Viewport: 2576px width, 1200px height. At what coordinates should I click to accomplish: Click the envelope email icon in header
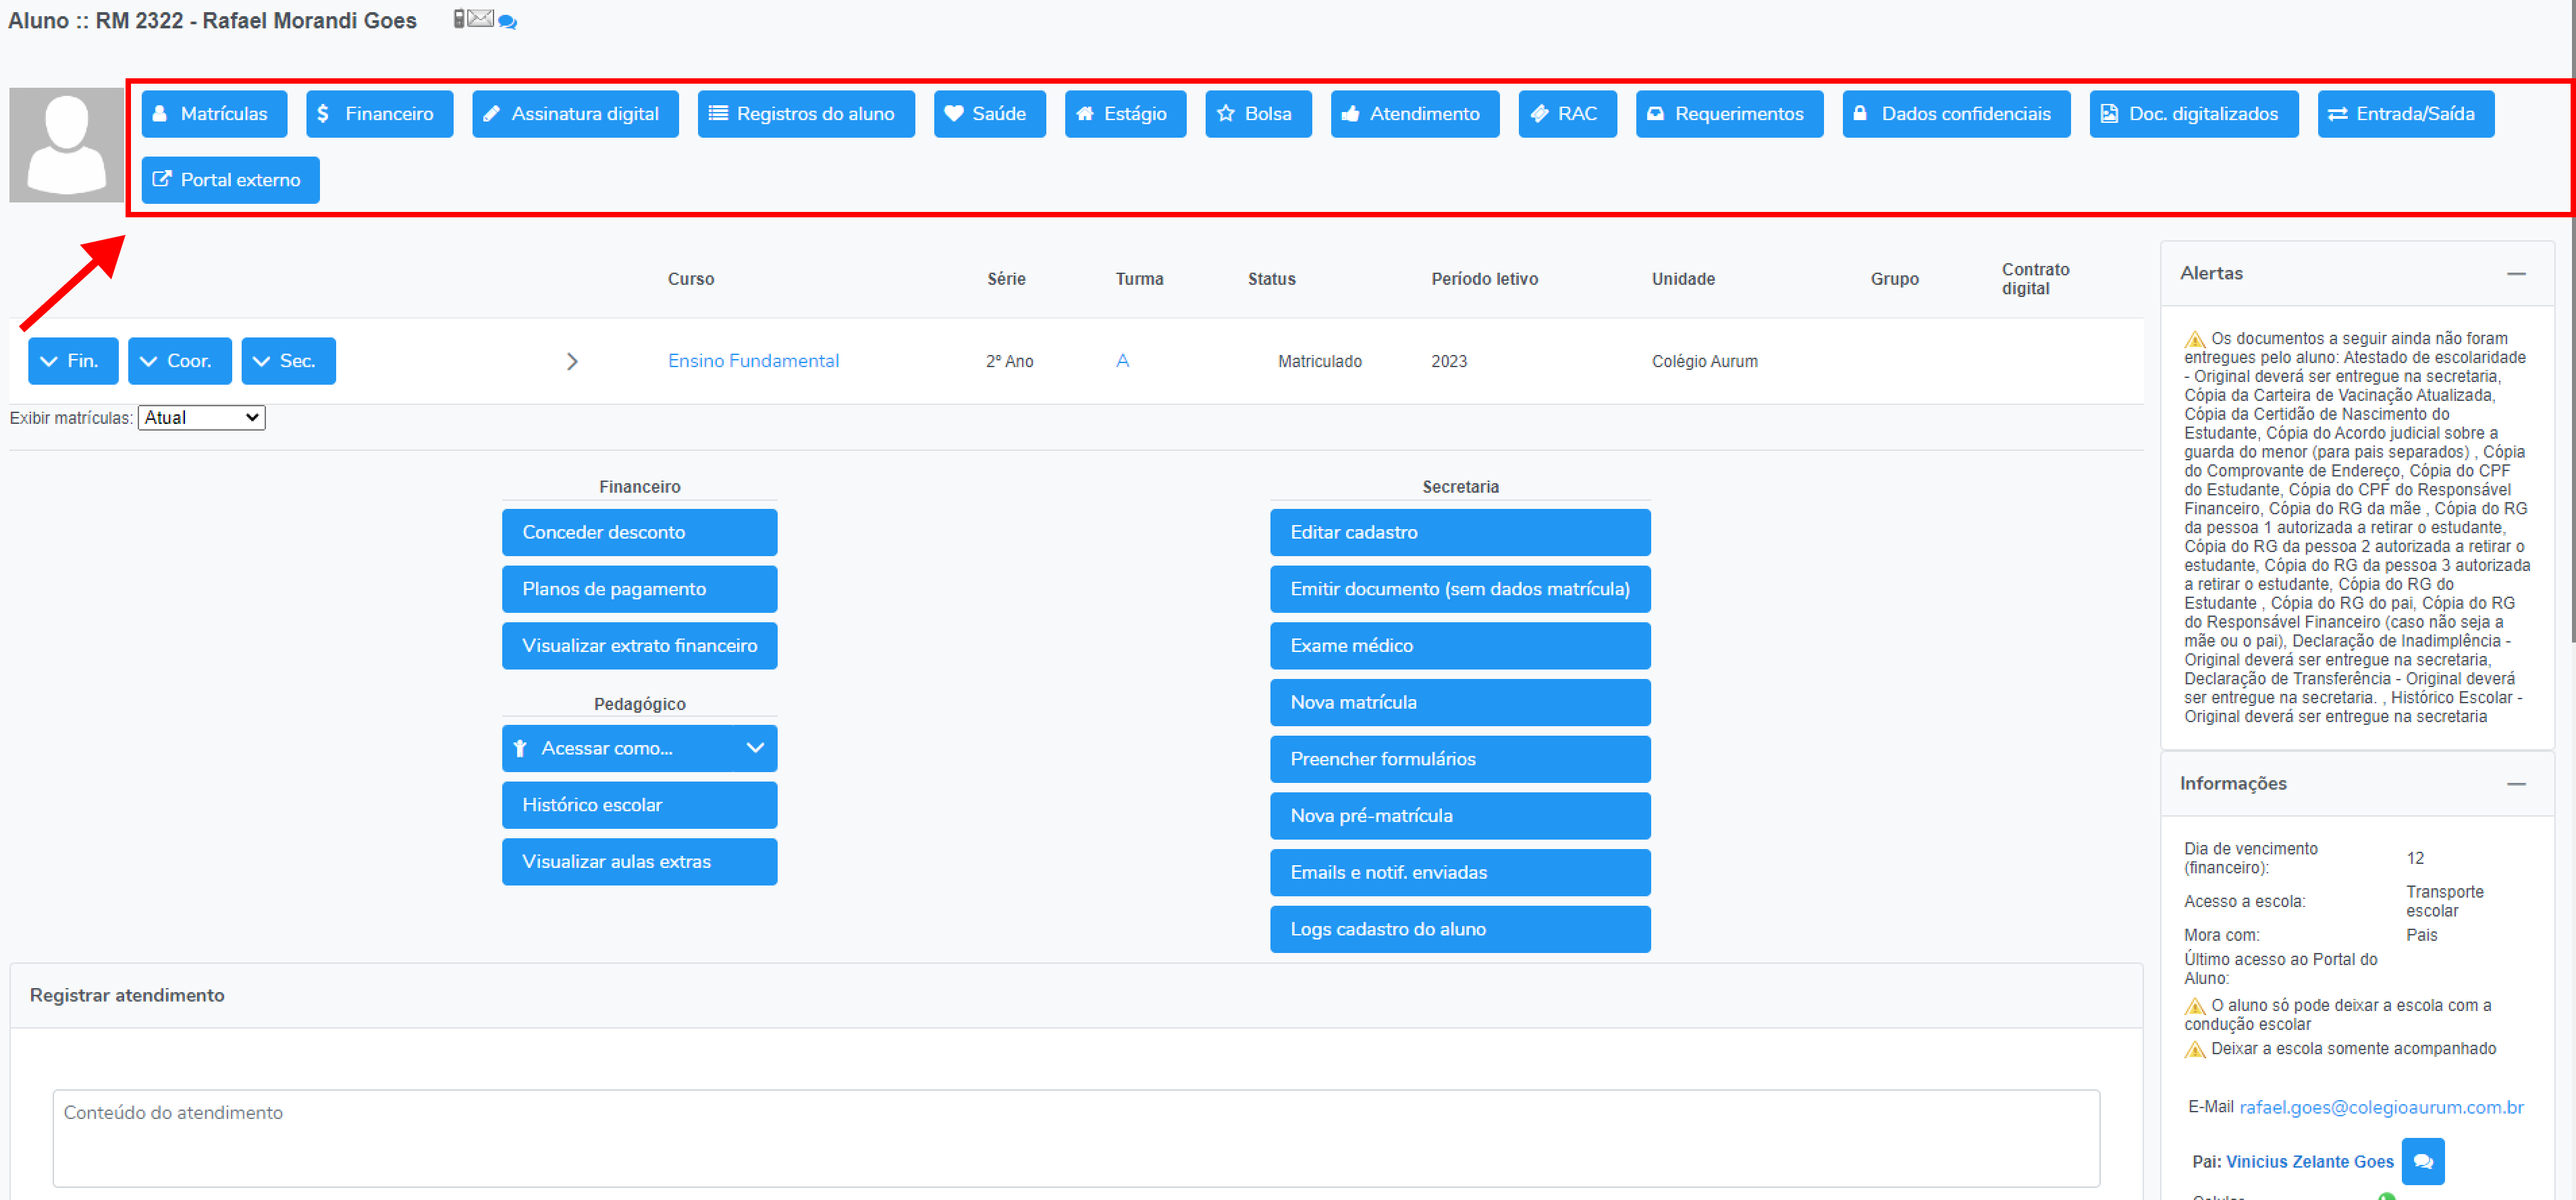(x=481, y=19)
